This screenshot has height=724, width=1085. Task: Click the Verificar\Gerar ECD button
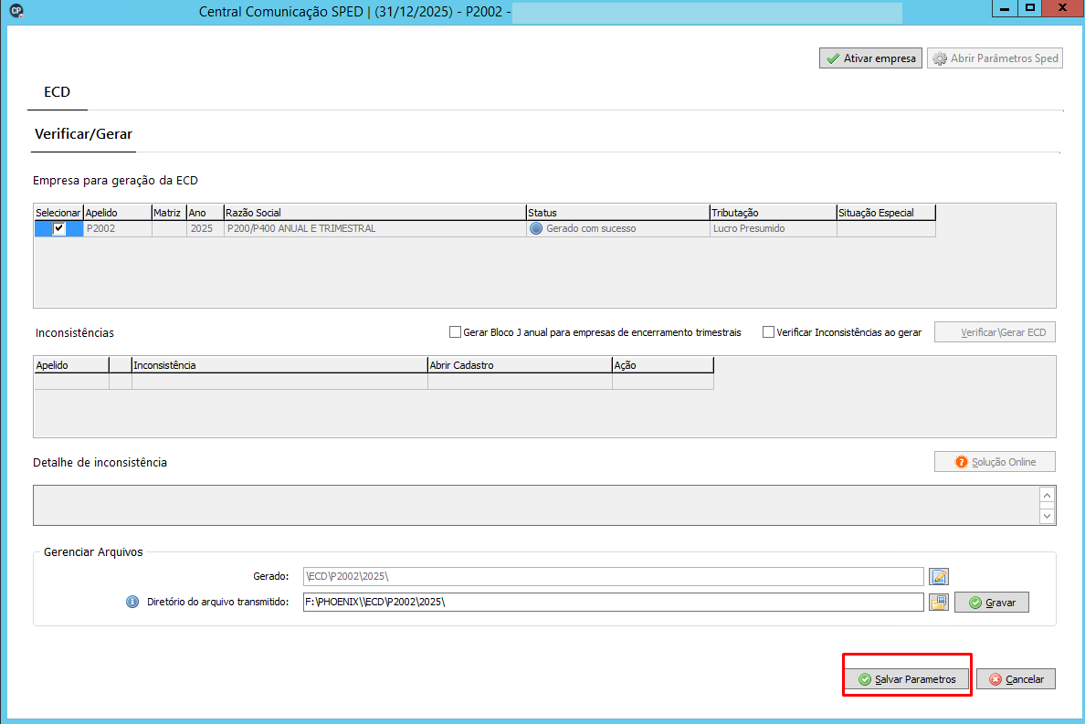[x=995, y=332]
